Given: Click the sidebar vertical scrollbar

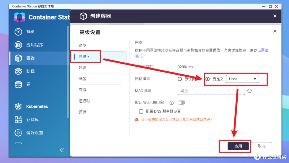Looking at the screenshot, I should tap(68, 72).
